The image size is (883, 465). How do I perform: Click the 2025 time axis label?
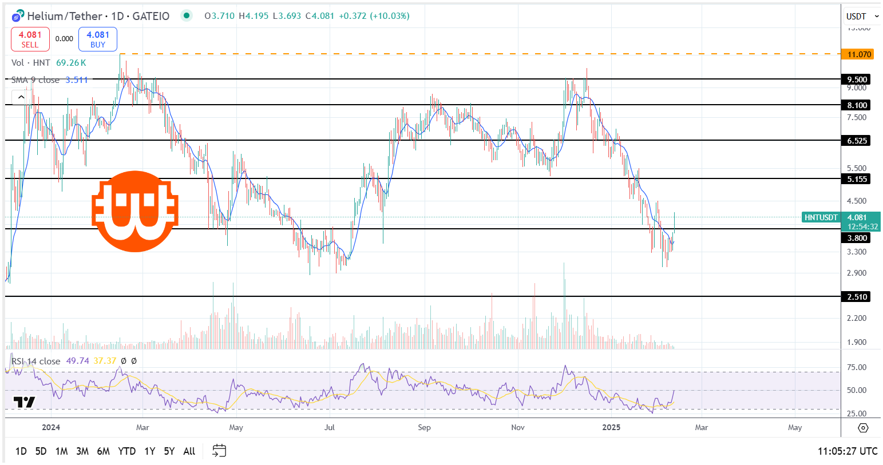pyautogui.click(x=611, y=427)
